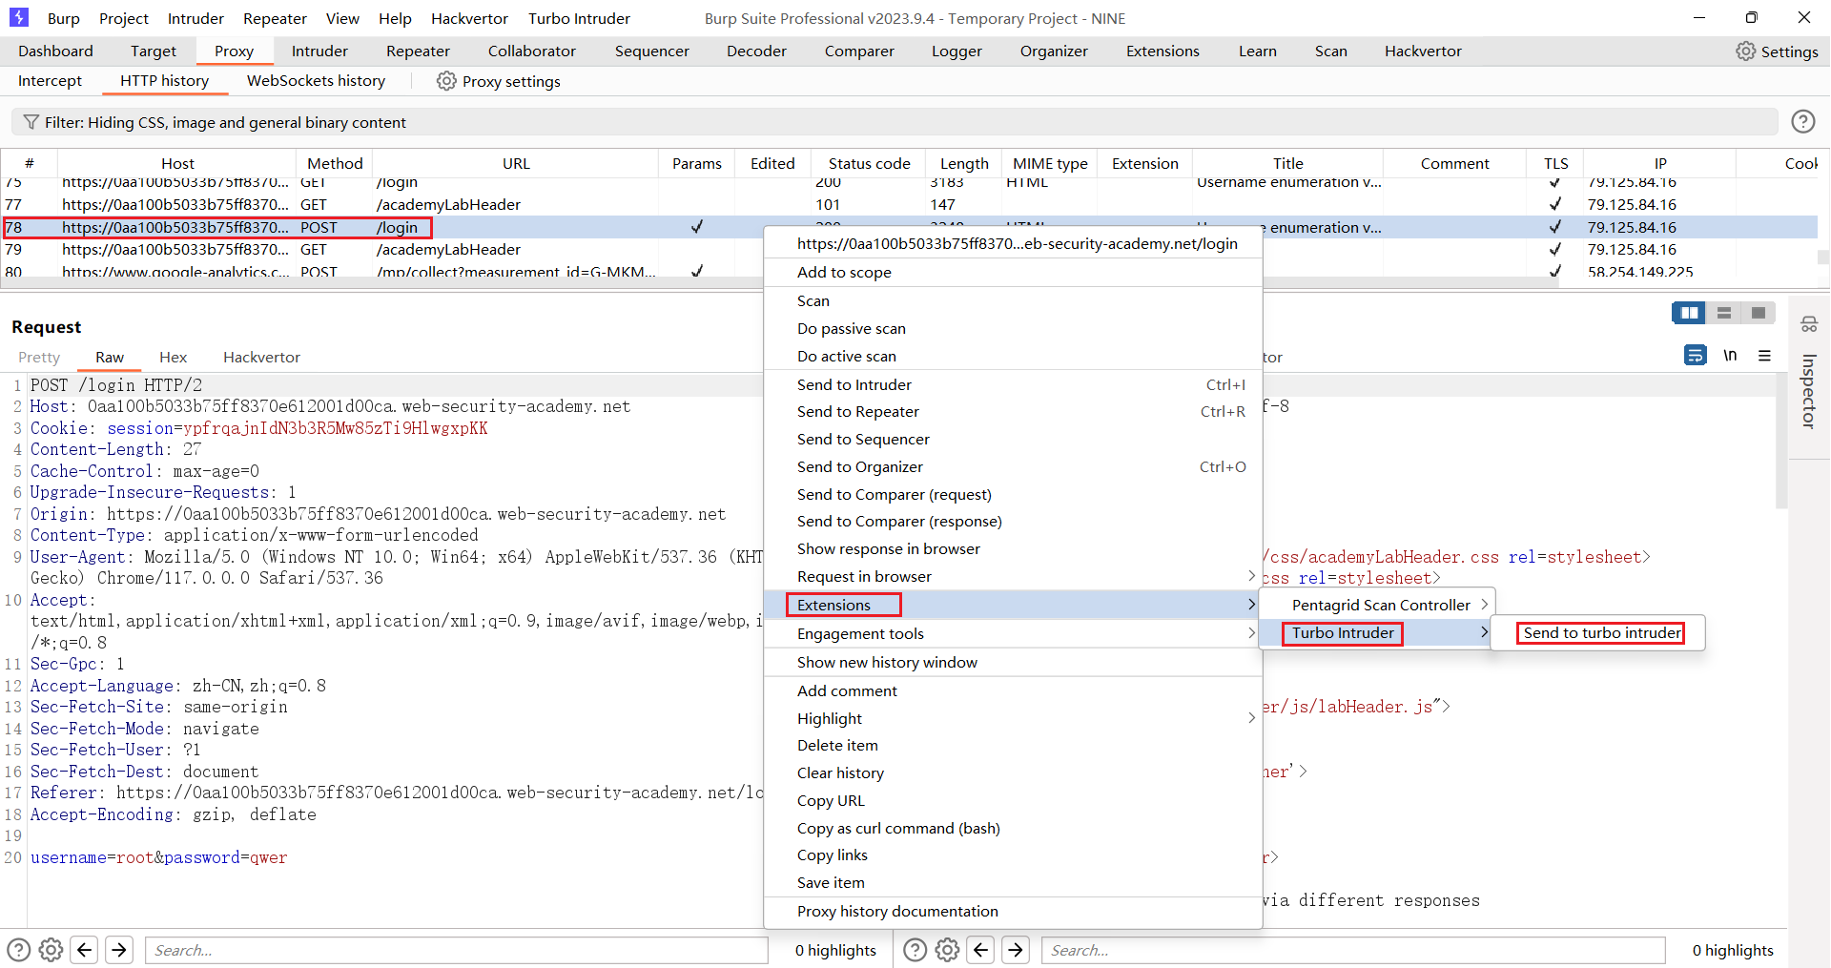
Task: Switch to Repeater main tab
Action: point(418,51)
